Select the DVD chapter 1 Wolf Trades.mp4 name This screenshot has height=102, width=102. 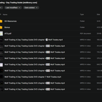point(33,40)
